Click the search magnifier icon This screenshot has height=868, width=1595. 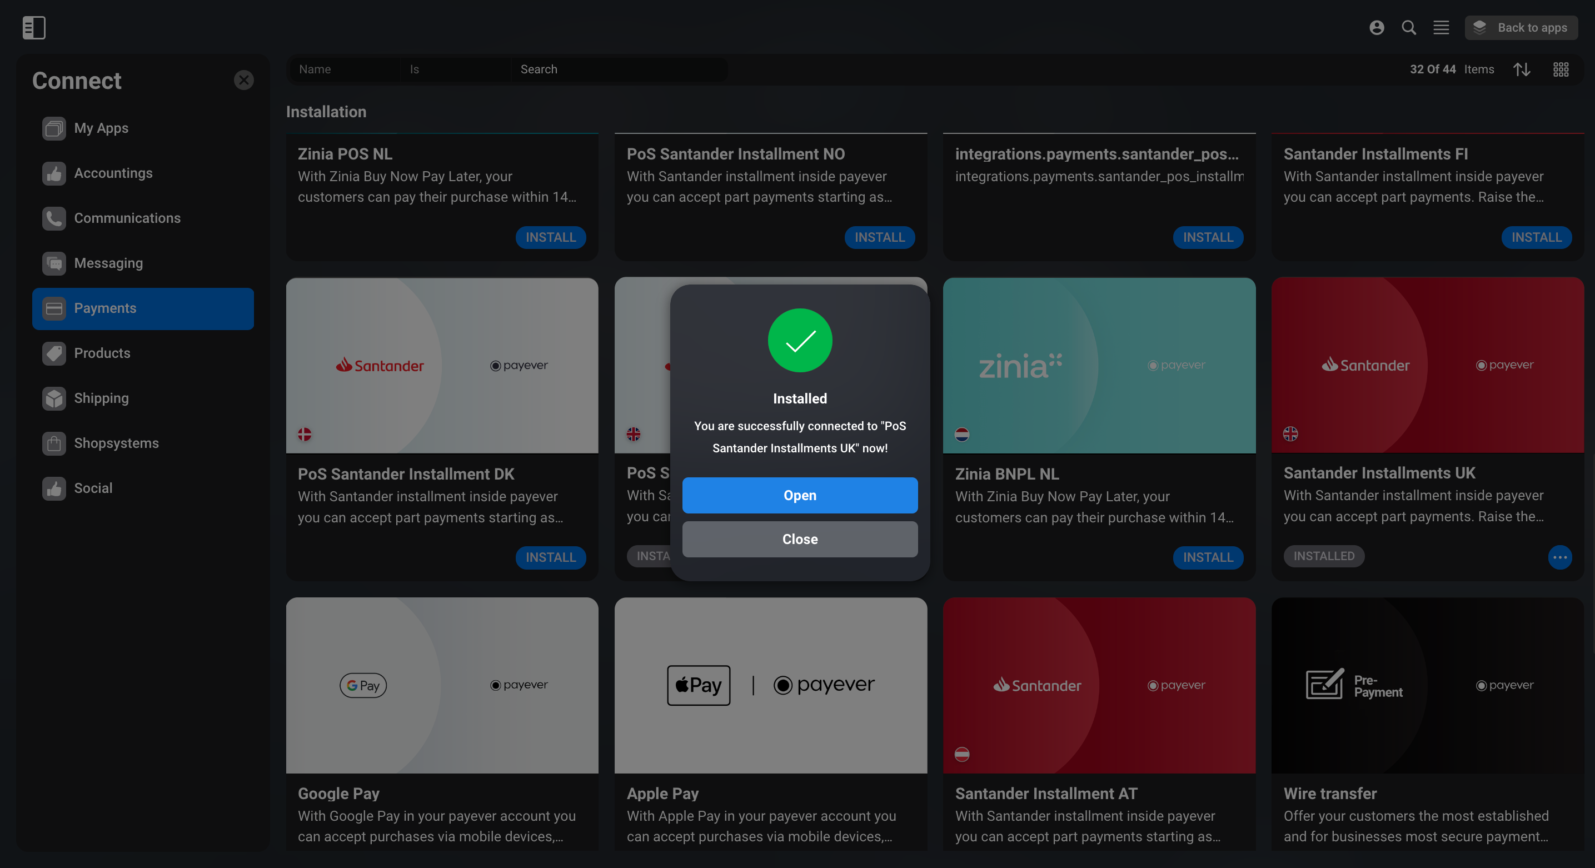pos(1409,27)
